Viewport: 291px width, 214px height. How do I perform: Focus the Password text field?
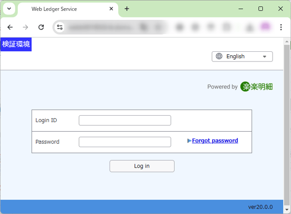point(125,142)
